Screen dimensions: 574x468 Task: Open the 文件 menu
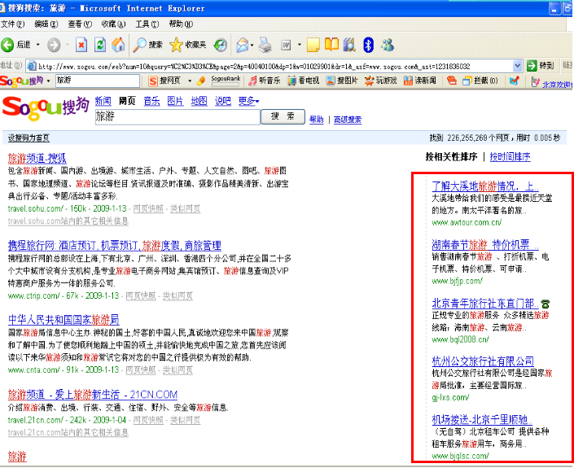[12, 24]
